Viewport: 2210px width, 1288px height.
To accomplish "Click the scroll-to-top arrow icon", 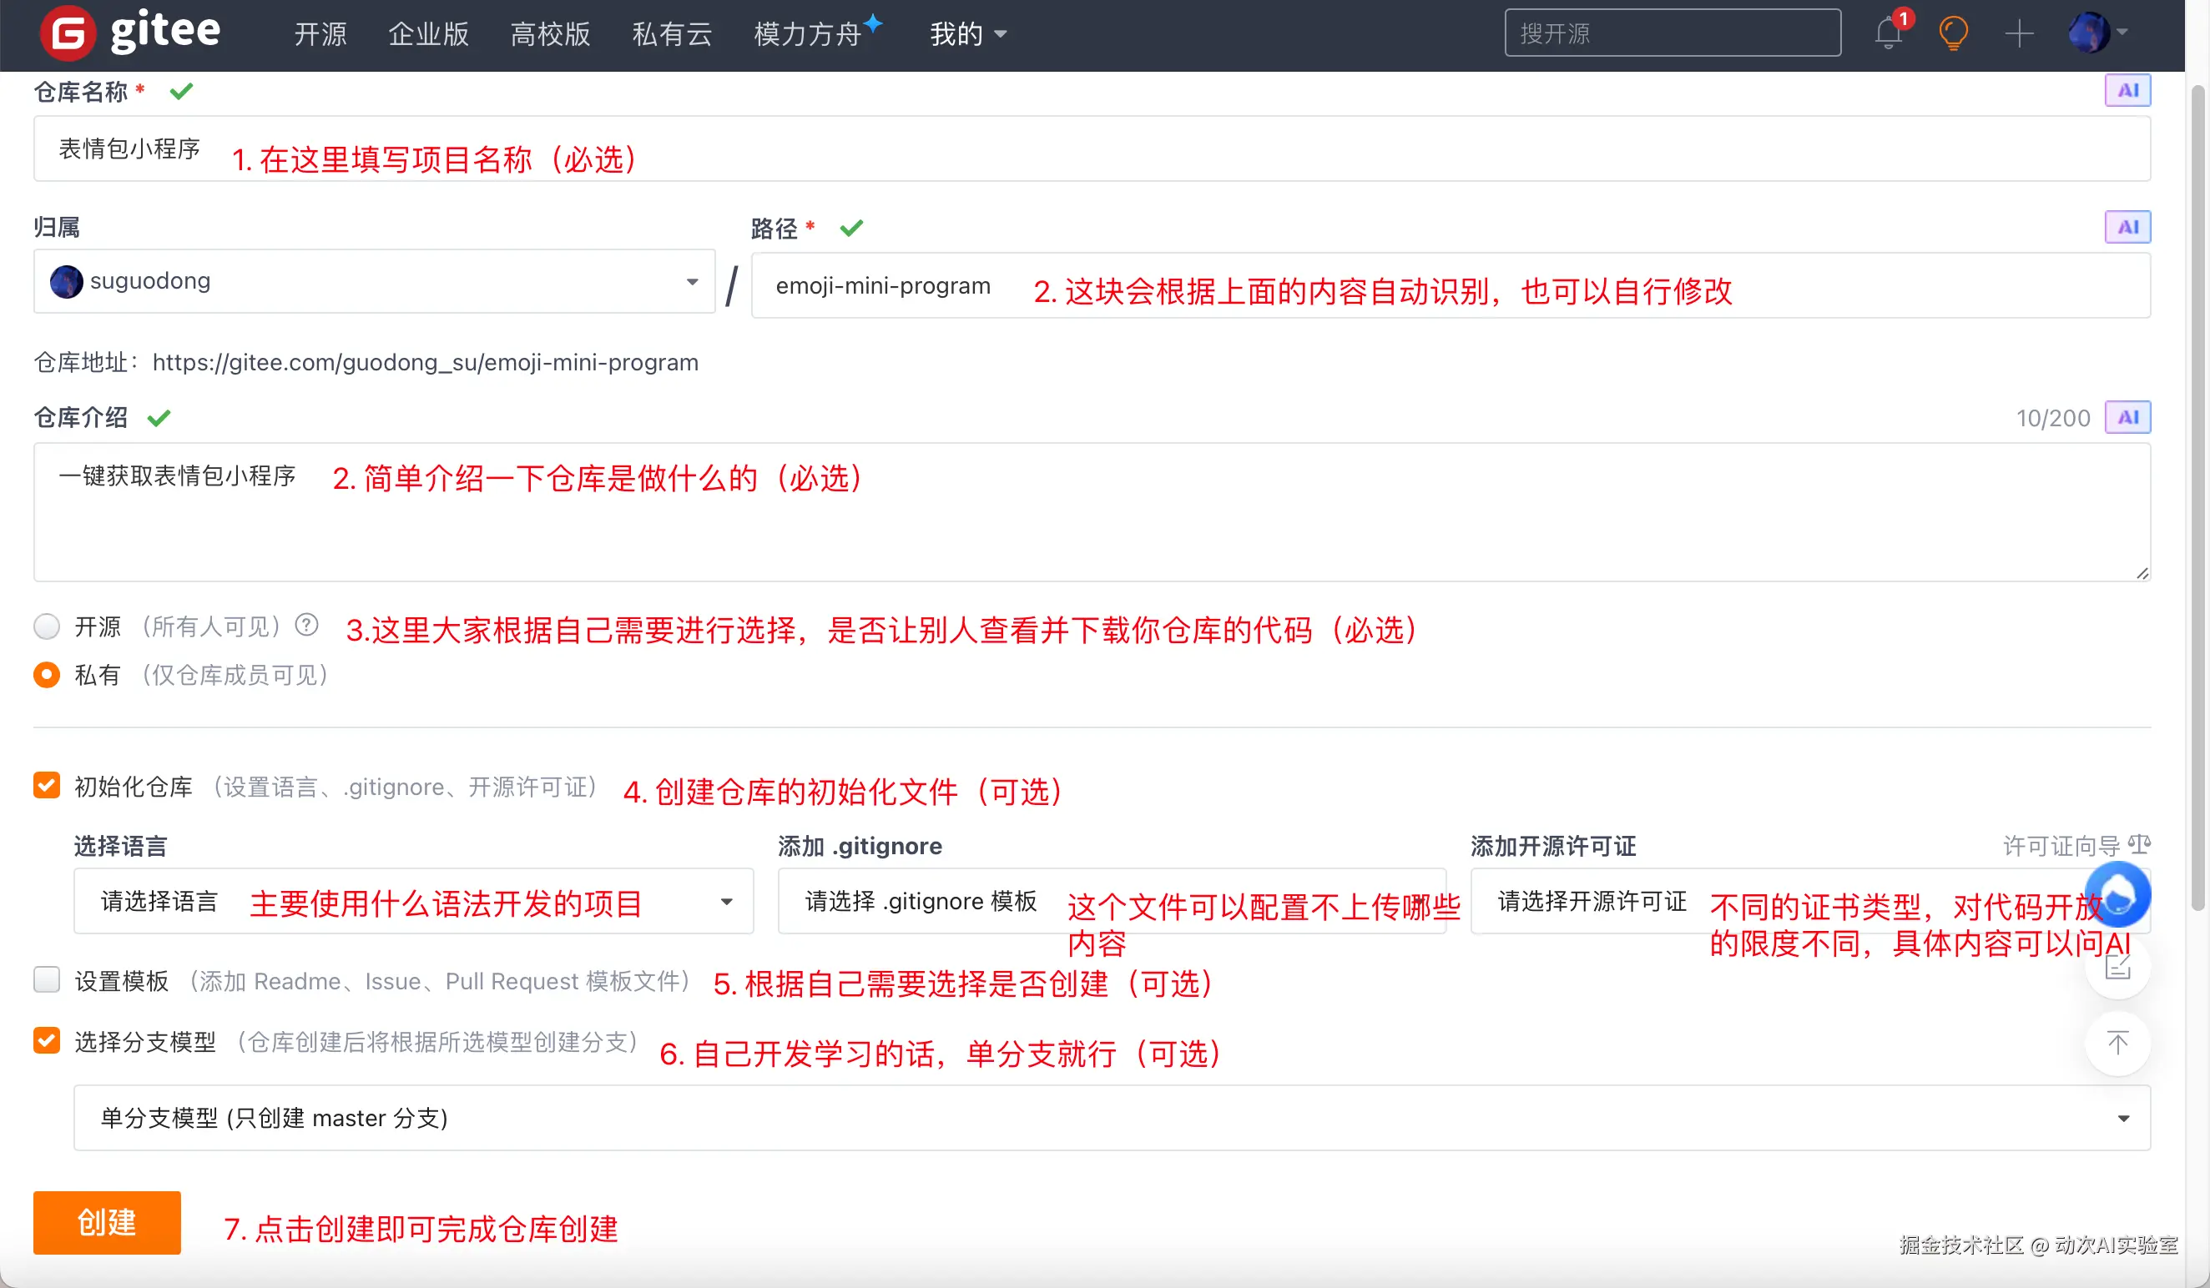I will (x=2117, y=1043).
